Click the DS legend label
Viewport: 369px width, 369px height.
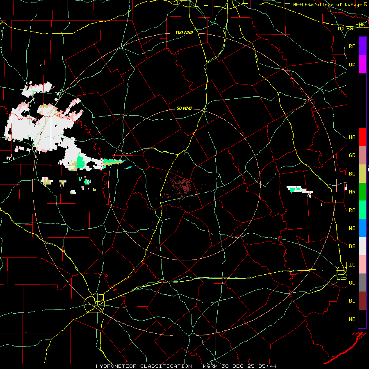pos(352,246)
